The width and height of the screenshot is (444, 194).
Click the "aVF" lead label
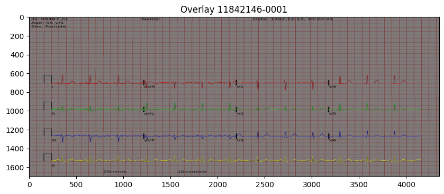click(149, 140)
